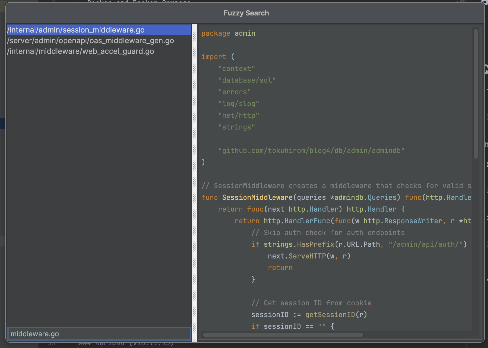Select /internal/admin/session_middleware.go in results list

pos(76,30)
